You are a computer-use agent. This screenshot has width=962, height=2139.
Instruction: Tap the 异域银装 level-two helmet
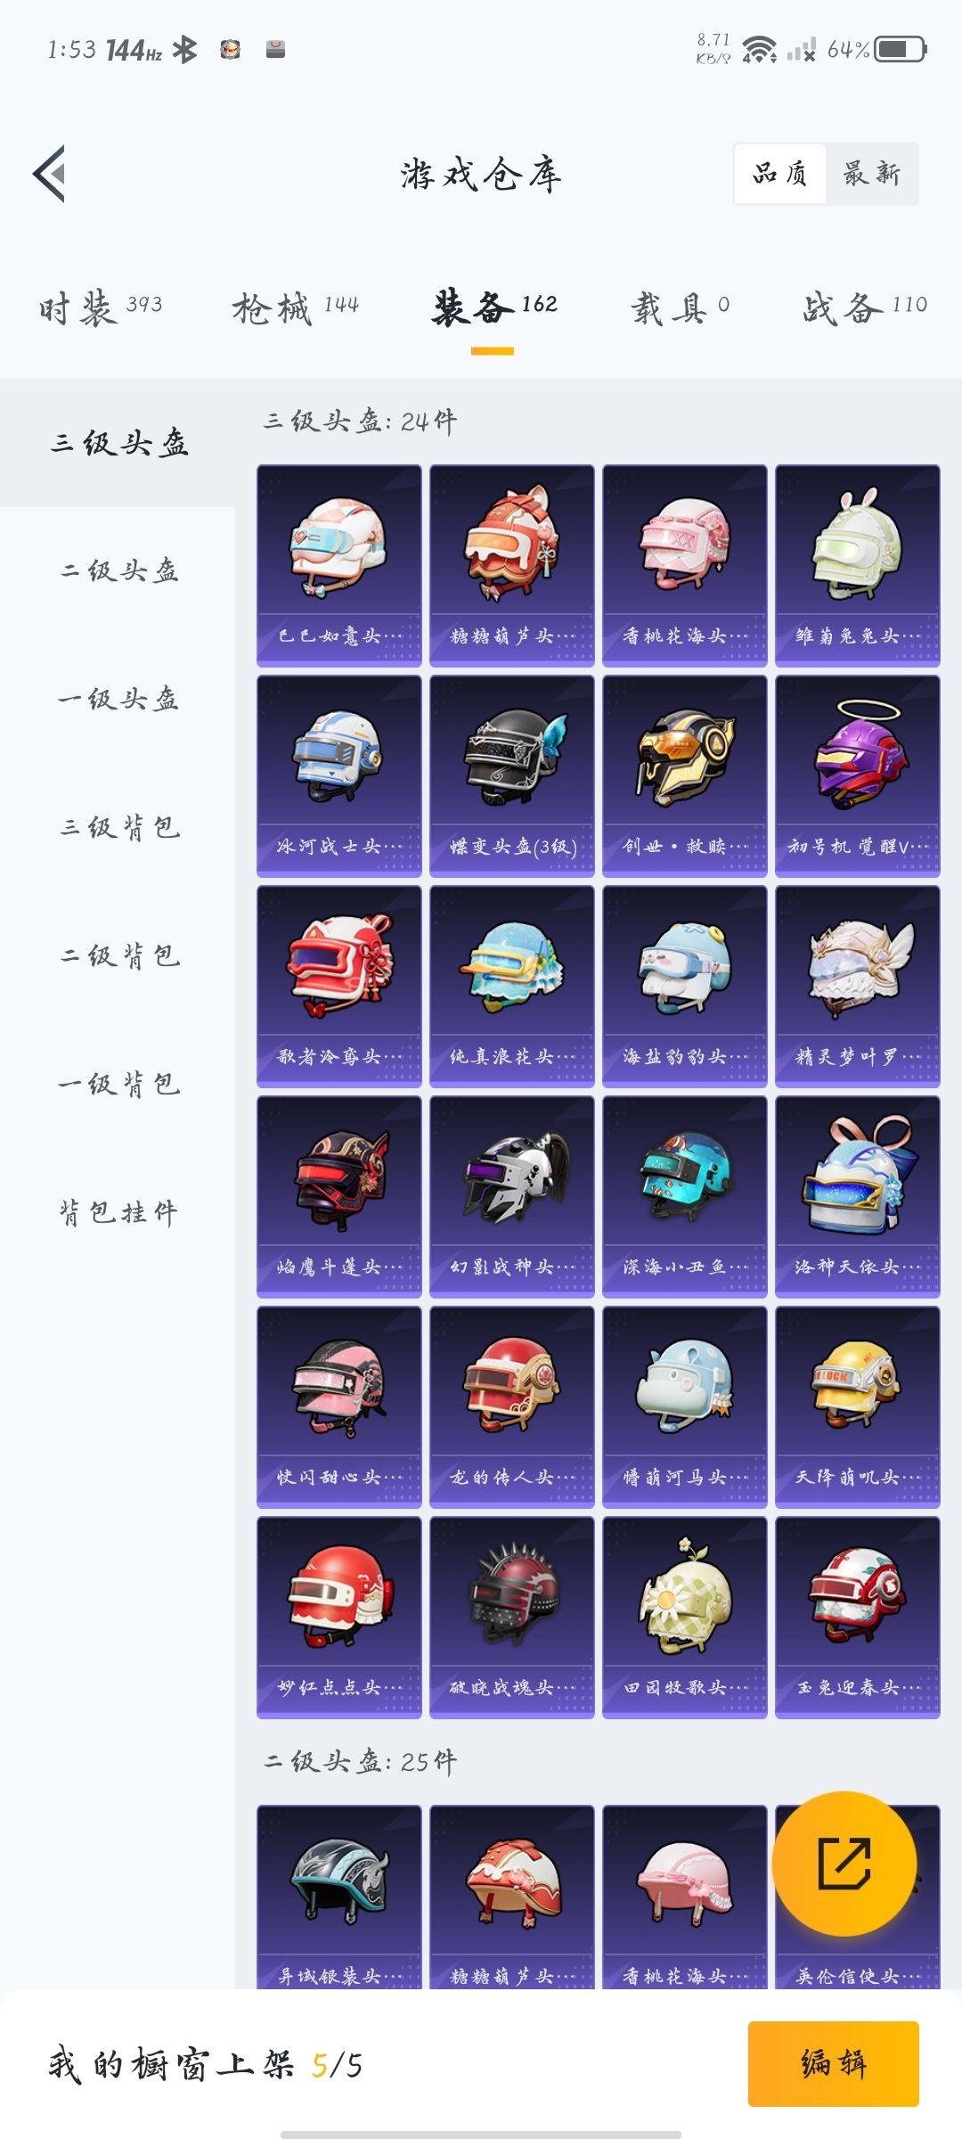tap(339, 1897)
